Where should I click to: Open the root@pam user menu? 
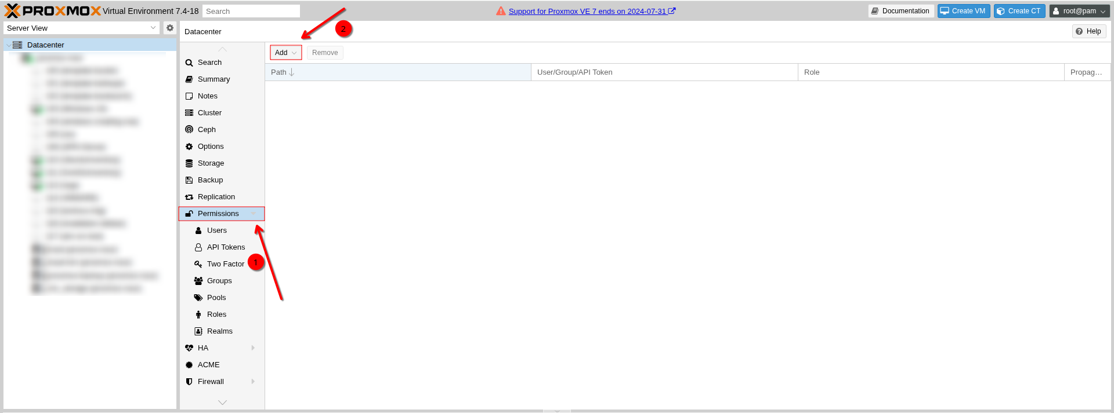pyautogui.click(x=1079, y=11)
